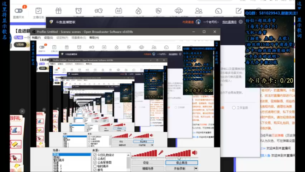
Task: Adjust the desktop audio volume meter
Action: [x=178, y=153]
